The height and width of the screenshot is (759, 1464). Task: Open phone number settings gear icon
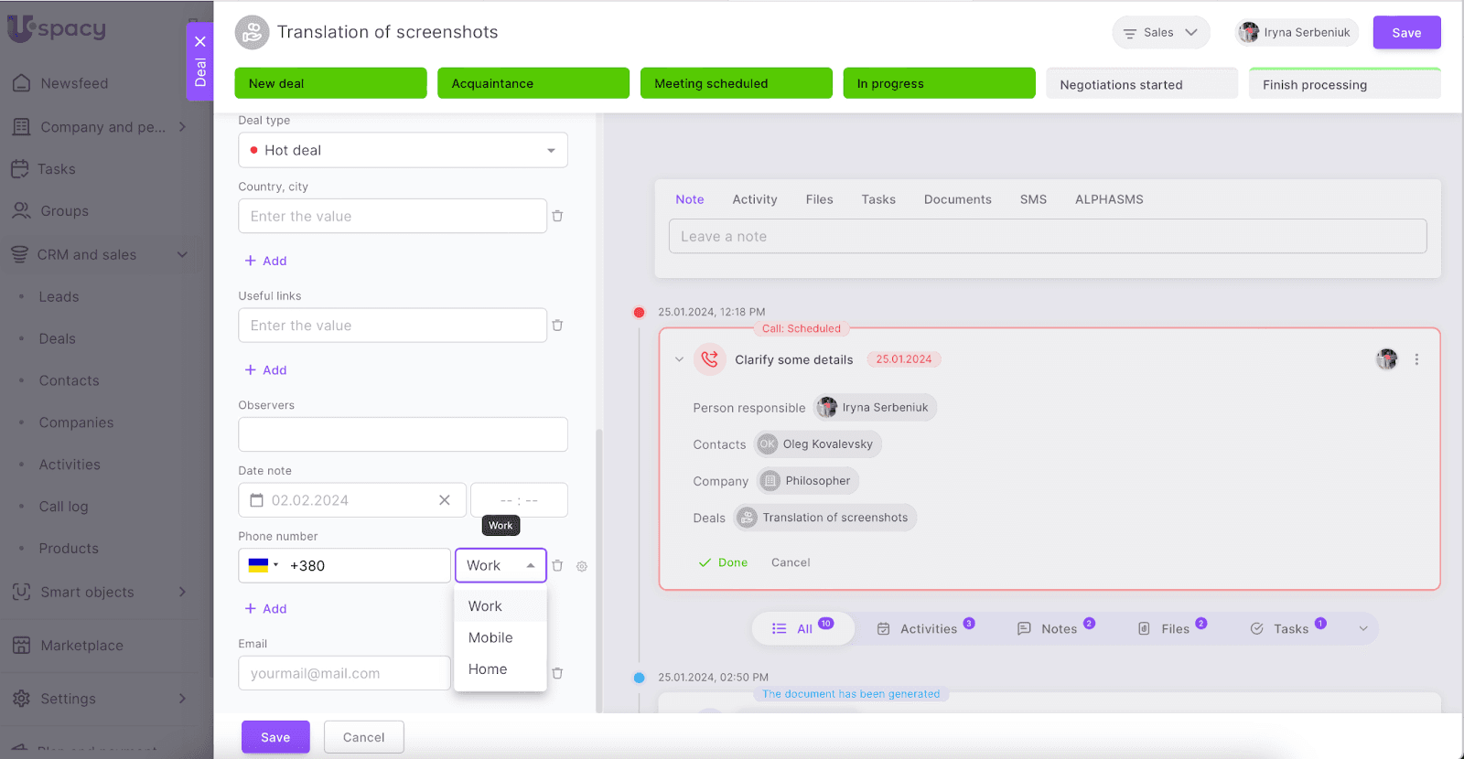click(x=582, y=566)
